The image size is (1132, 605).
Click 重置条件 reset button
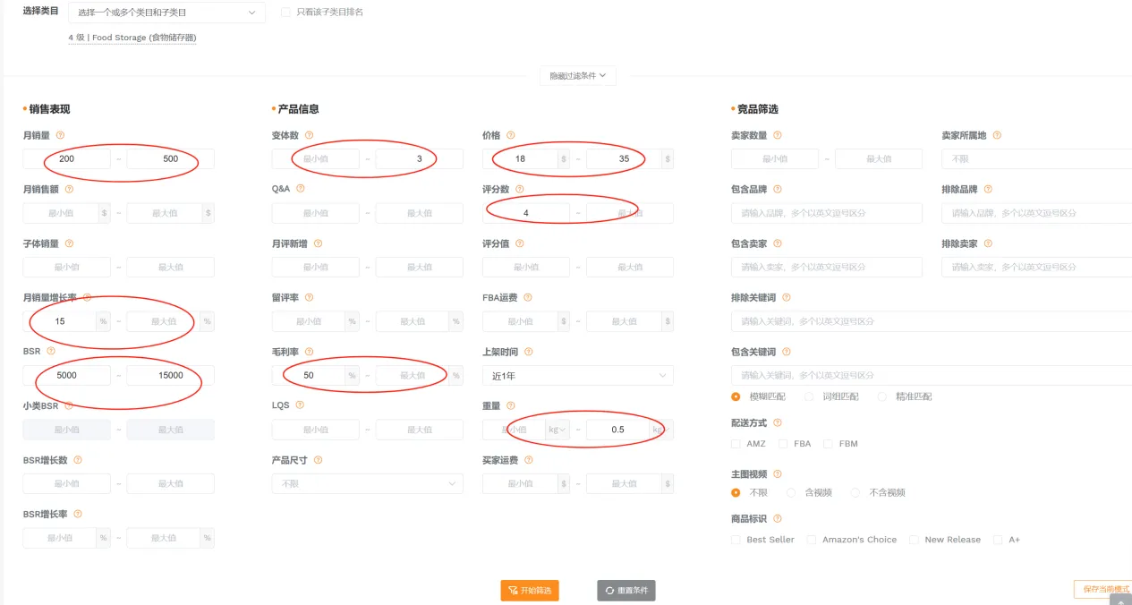626,591
